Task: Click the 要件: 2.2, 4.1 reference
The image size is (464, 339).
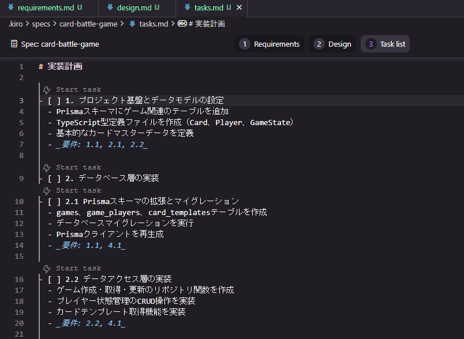Action: [90, 323]
